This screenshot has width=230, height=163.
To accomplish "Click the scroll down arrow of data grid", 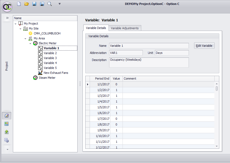I will click(x=217, y=146).
